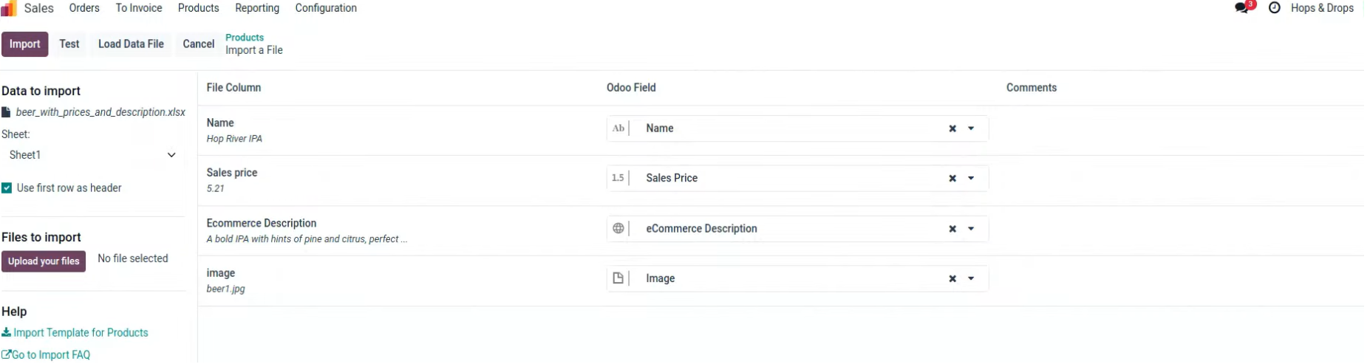1370x364 pixels.
Task: Expand the Name field dropdown arrow
Action: [971, 128]
